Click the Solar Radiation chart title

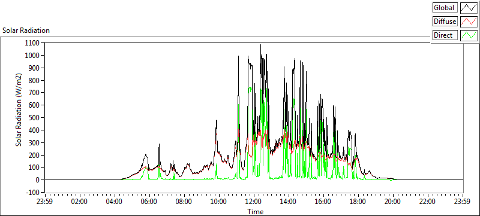(26, 31)
